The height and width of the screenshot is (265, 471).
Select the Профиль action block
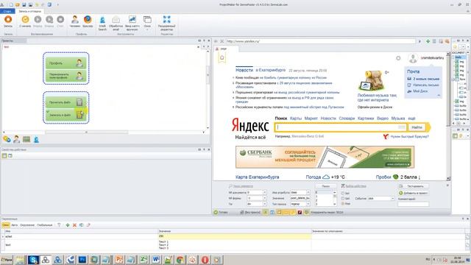(65, 63)
